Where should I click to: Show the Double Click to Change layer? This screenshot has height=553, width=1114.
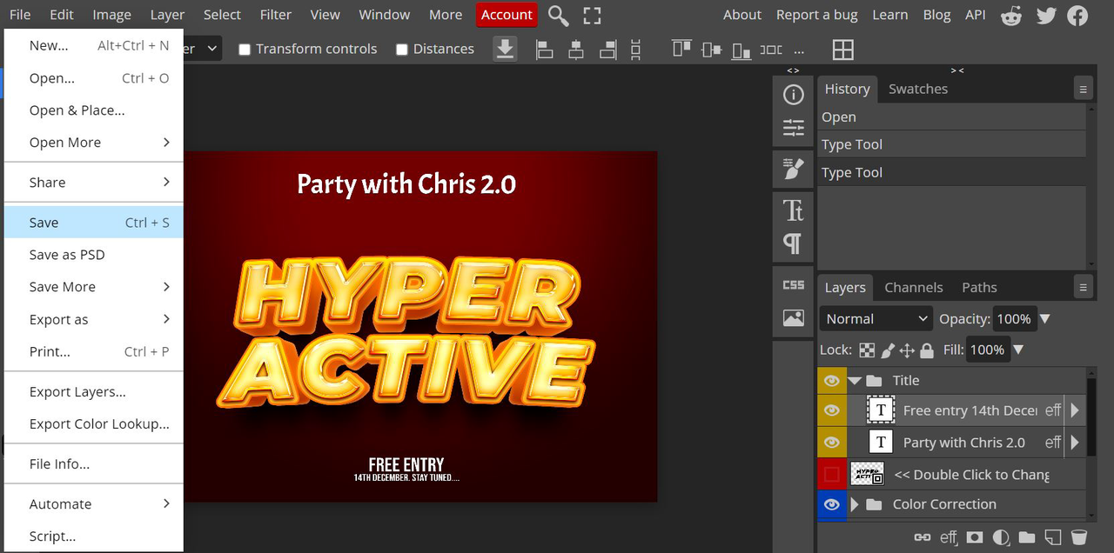click(832, 475)
